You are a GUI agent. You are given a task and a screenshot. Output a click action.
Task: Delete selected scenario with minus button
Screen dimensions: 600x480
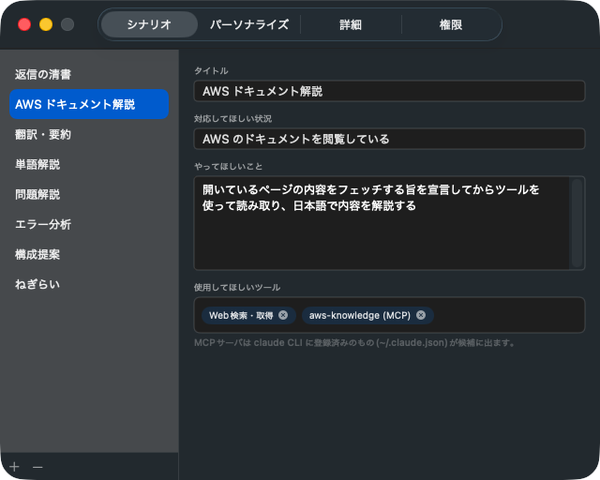37,467
